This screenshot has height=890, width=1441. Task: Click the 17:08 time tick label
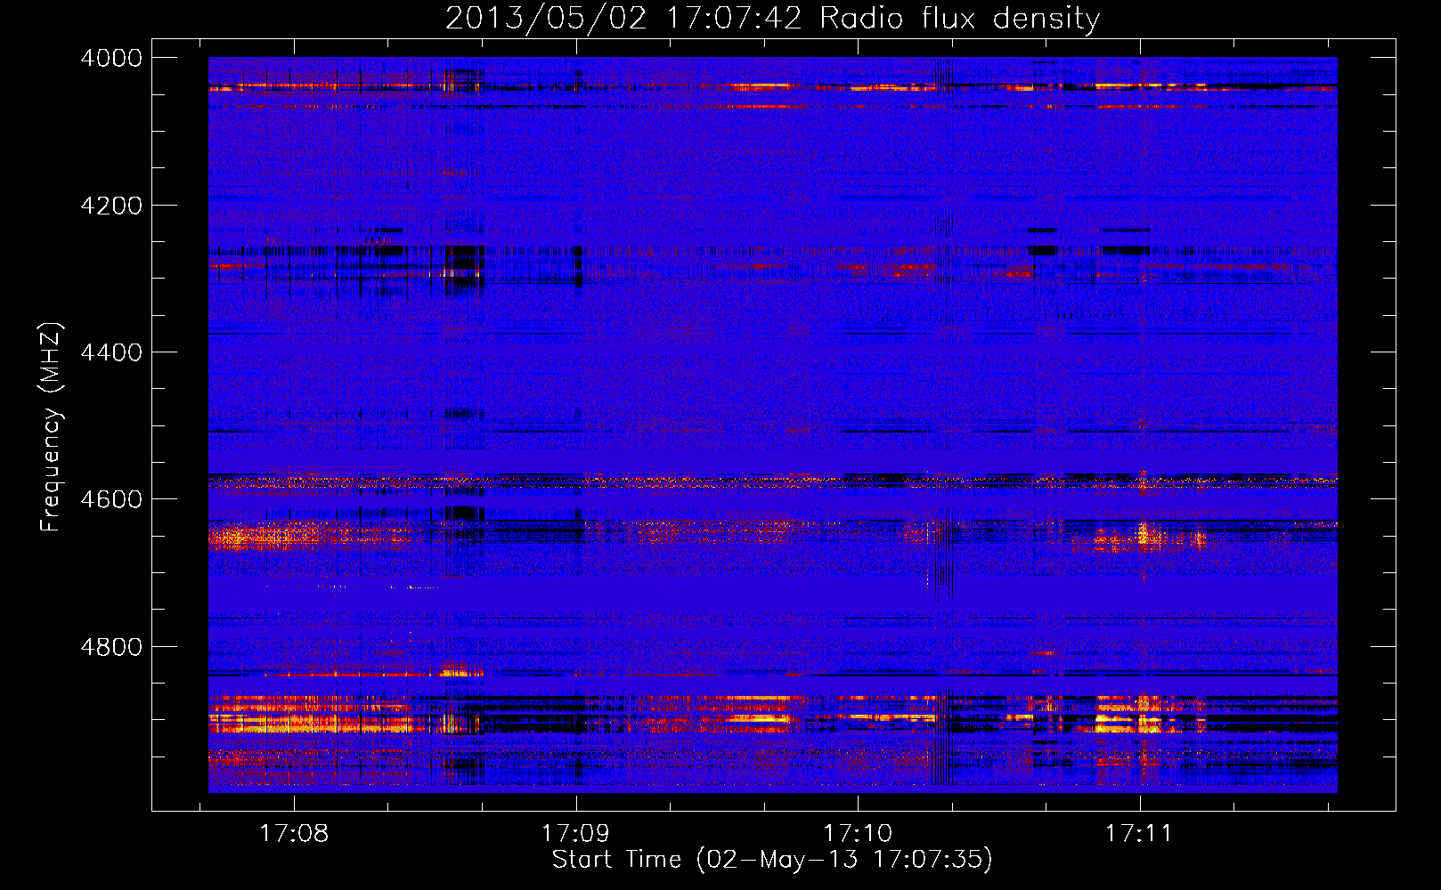294,833
